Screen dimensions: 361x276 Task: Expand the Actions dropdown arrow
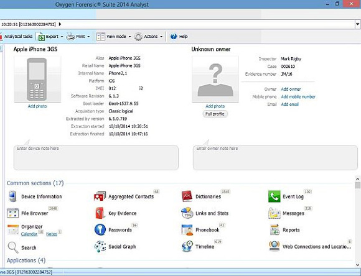pos(161,37)
